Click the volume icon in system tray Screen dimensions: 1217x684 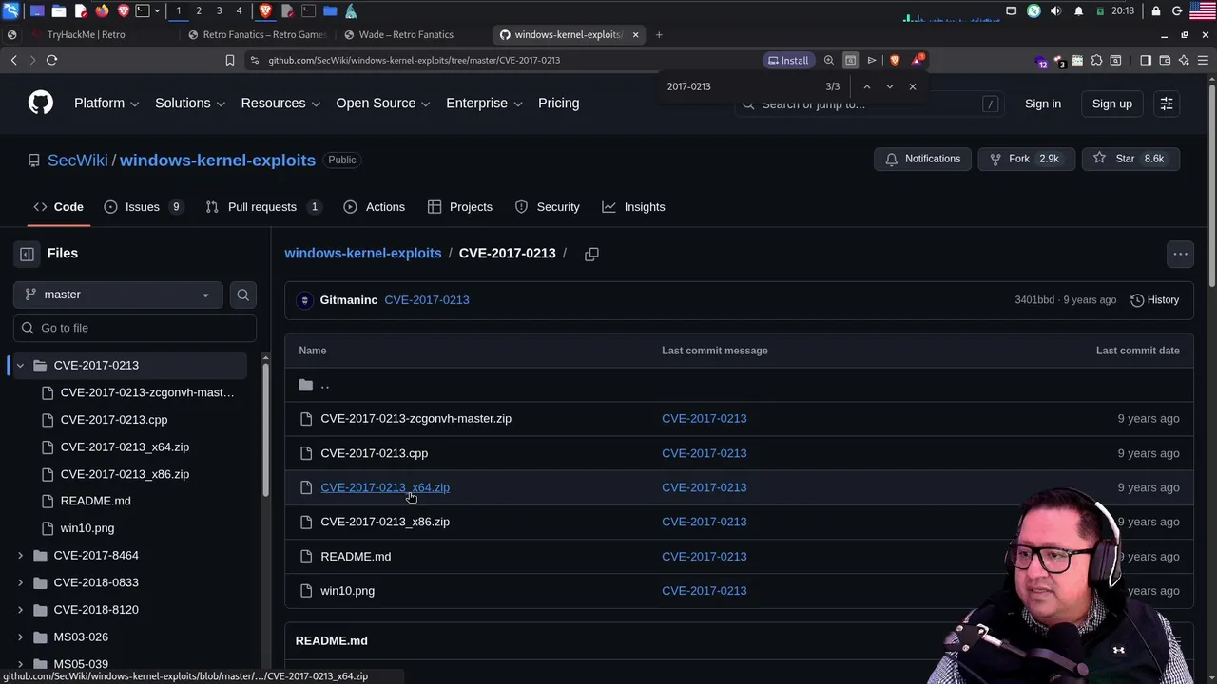click(x=1055, y=10)
